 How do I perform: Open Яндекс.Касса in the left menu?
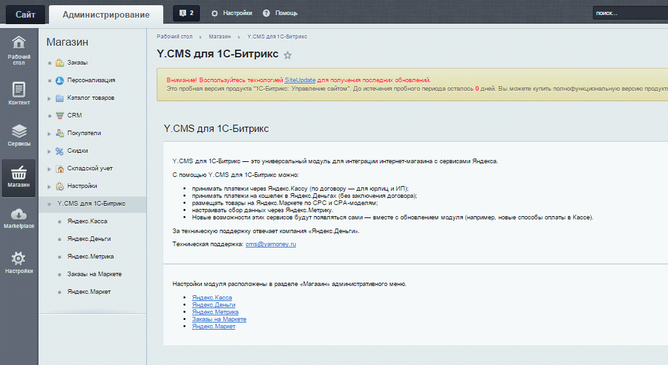tap(87, 221)
